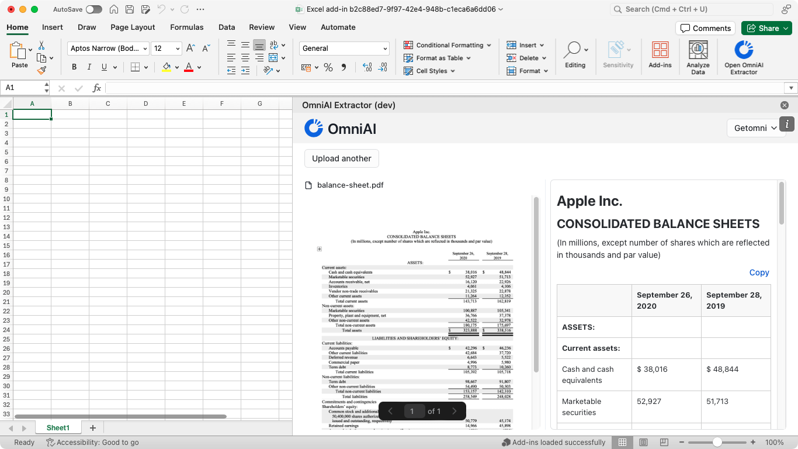Viewport: 798px width, 449px height.
Task: Toggle the AutoSave switch
Action: pos(93,9)
